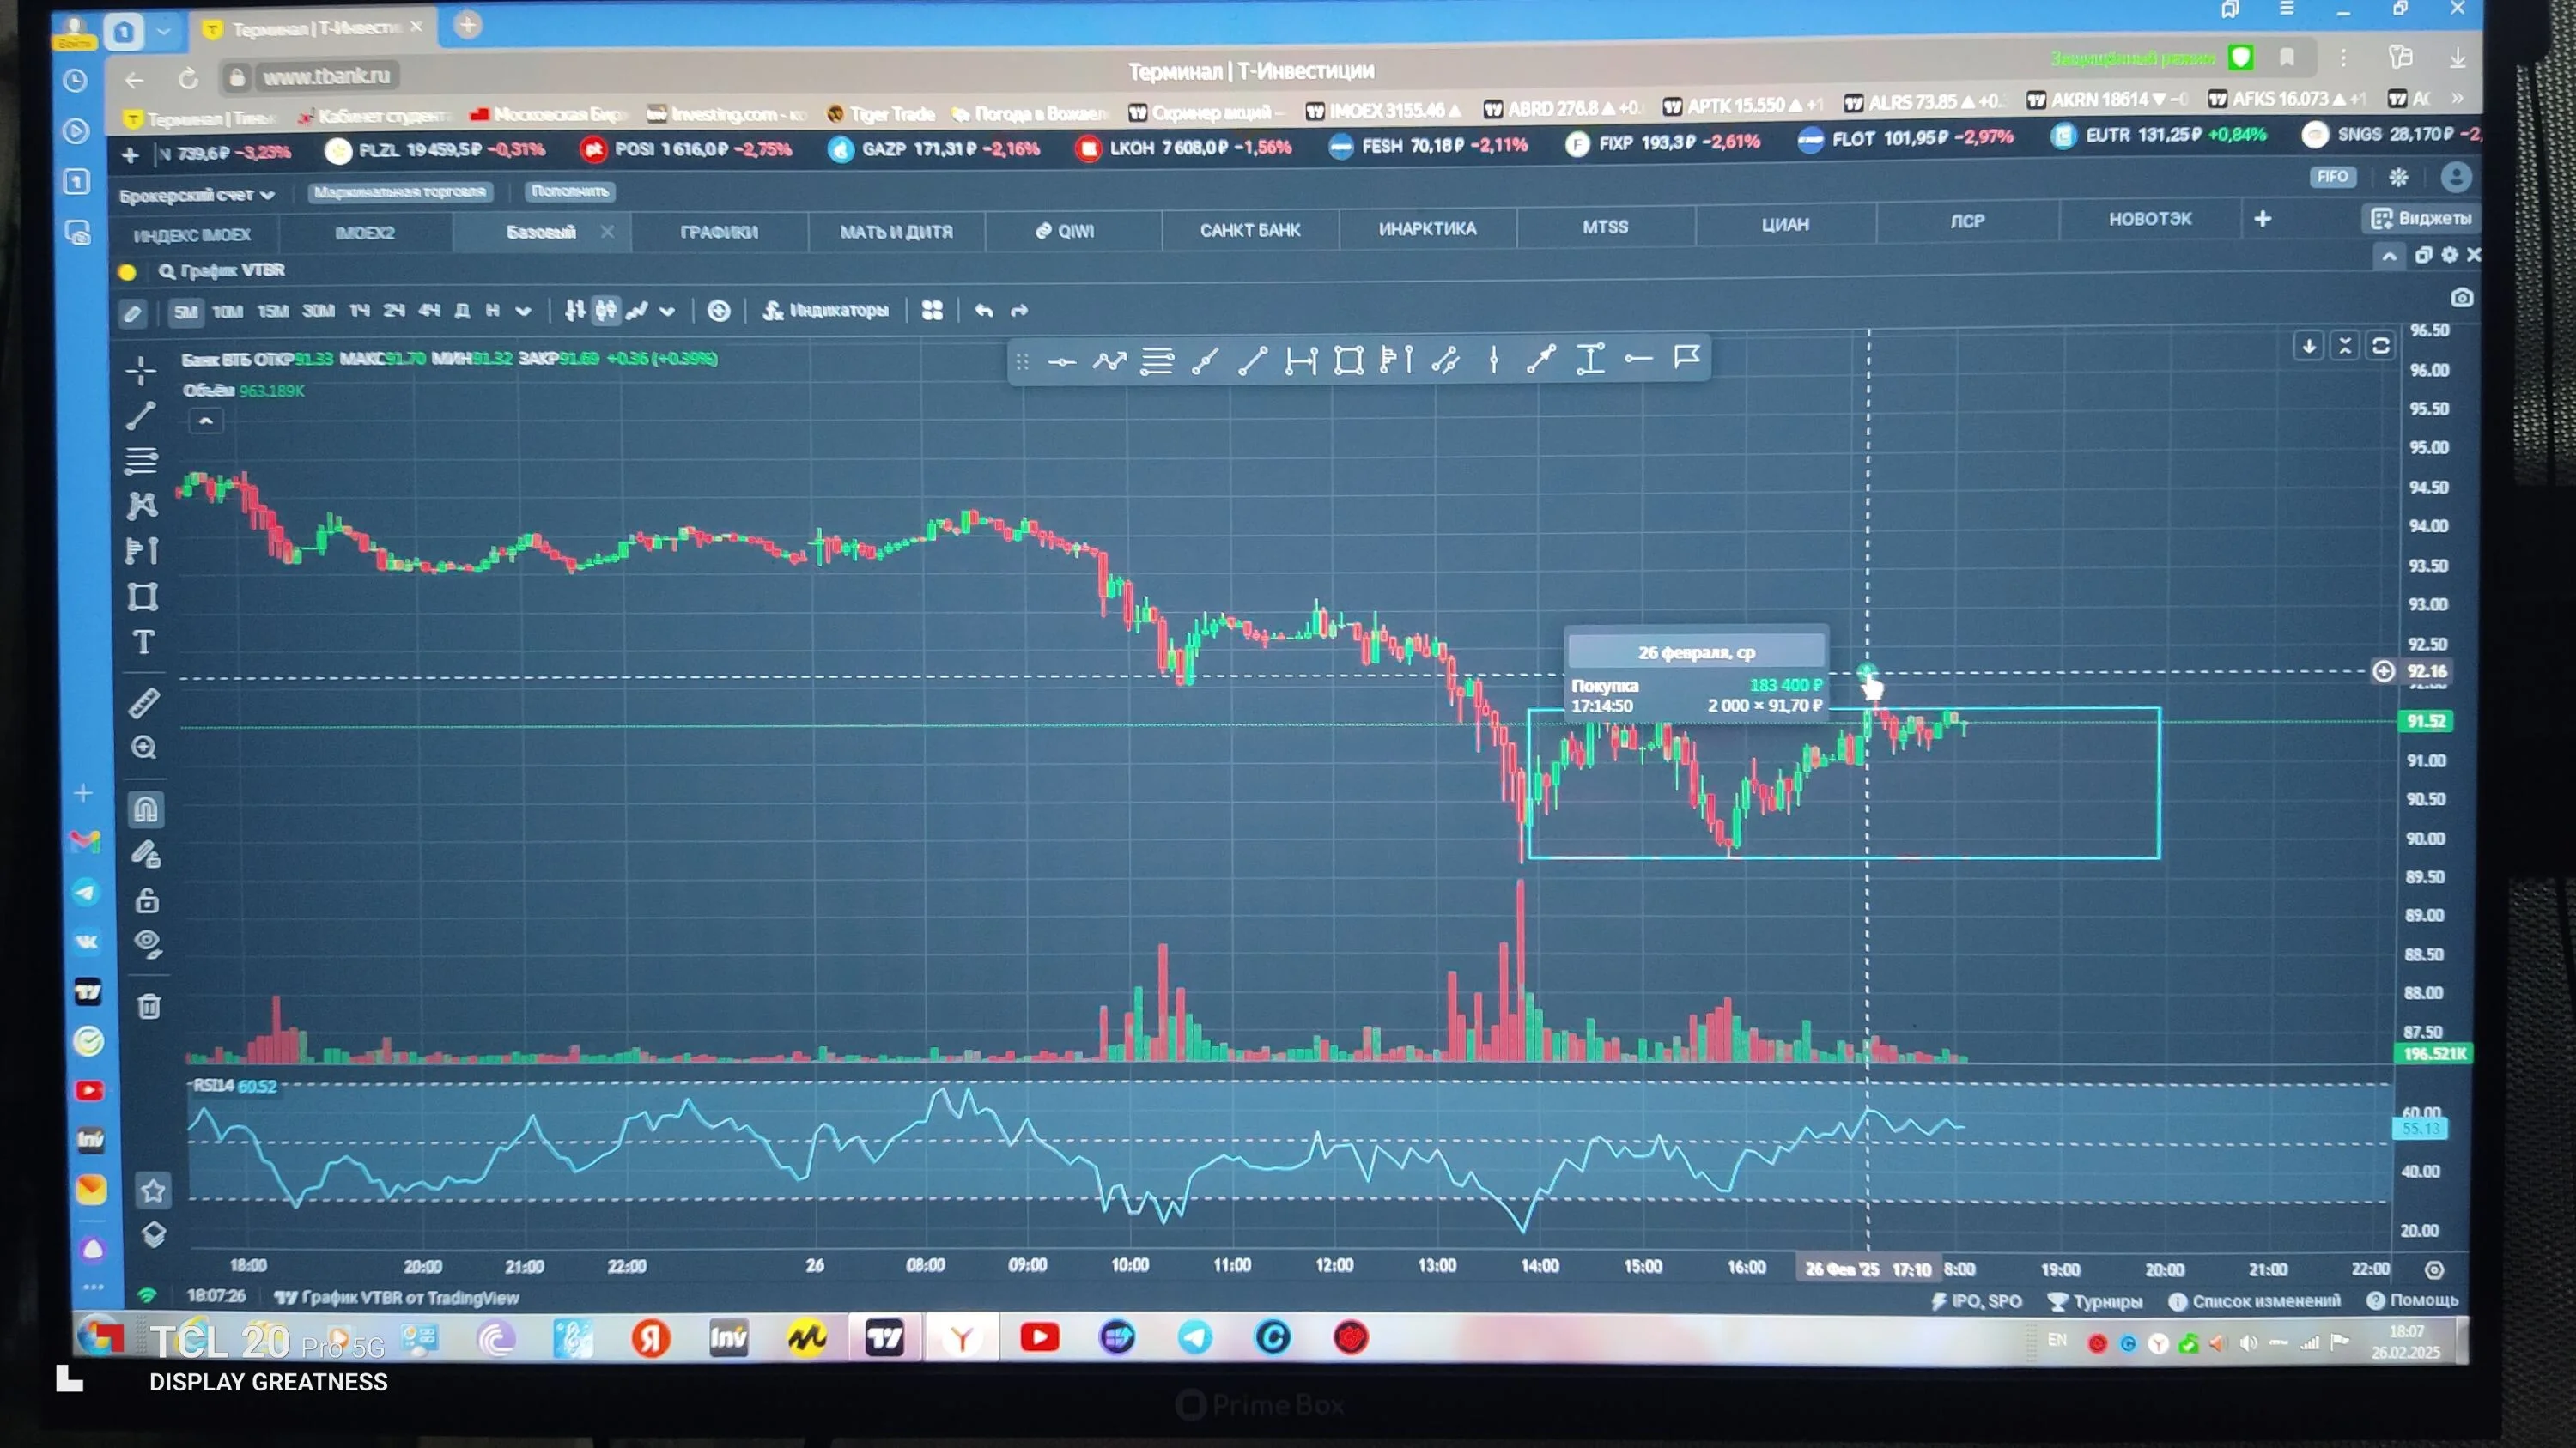
Task: Open the САНКТ БАНК tab
Action: pyautogui.click(x=1250, y=230)
